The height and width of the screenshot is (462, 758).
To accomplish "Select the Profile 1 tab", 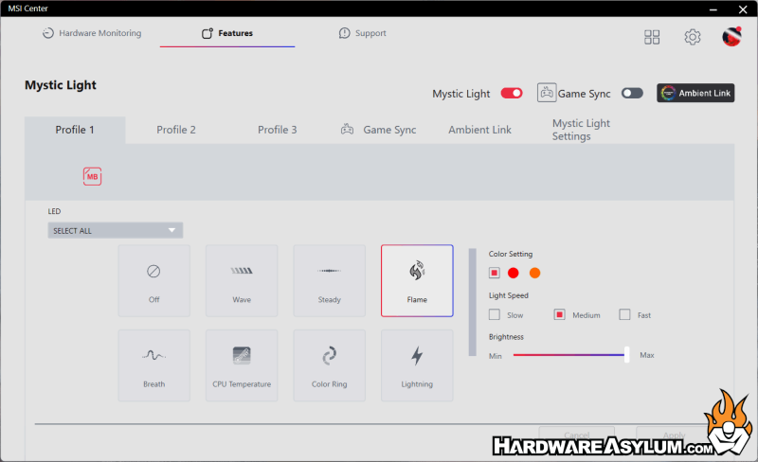I will point(75,130).
